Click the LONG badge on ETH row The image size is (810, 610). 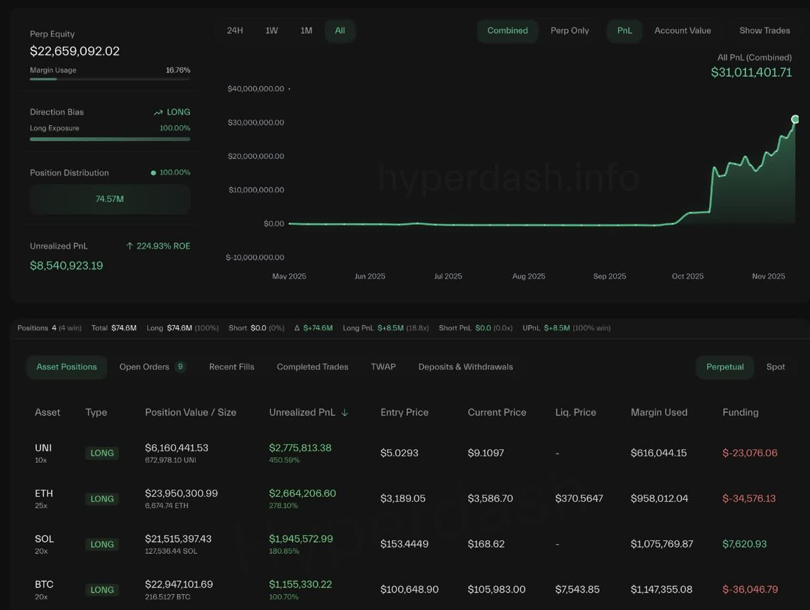pos(102,498)
